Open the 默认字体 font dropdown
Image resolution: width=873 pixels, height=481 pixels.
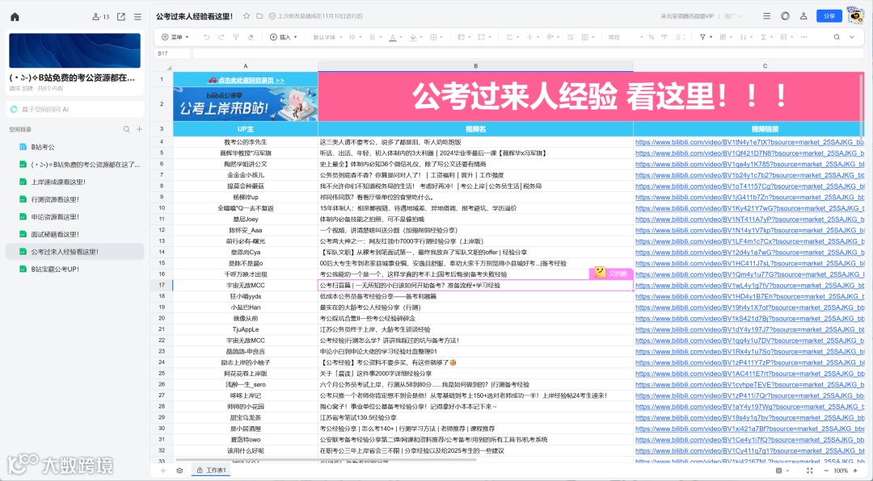[327, 37]
